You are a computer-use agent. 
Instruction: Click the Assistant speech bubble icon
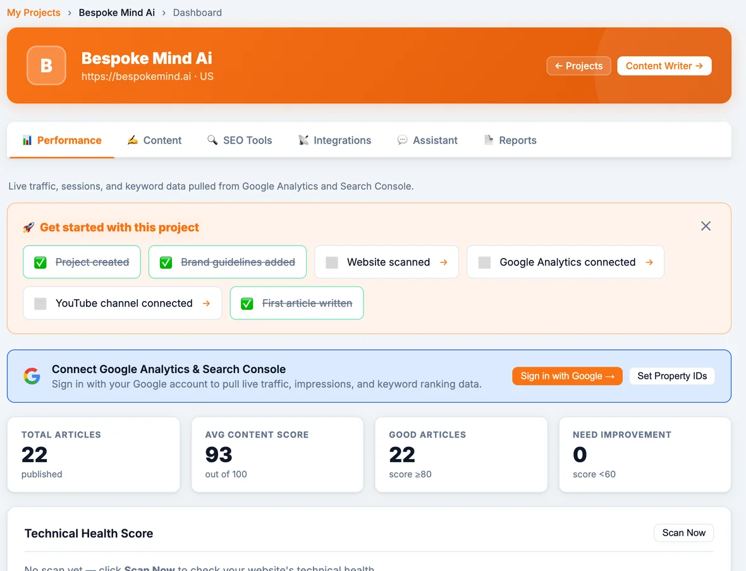click(x=402, y=140)
